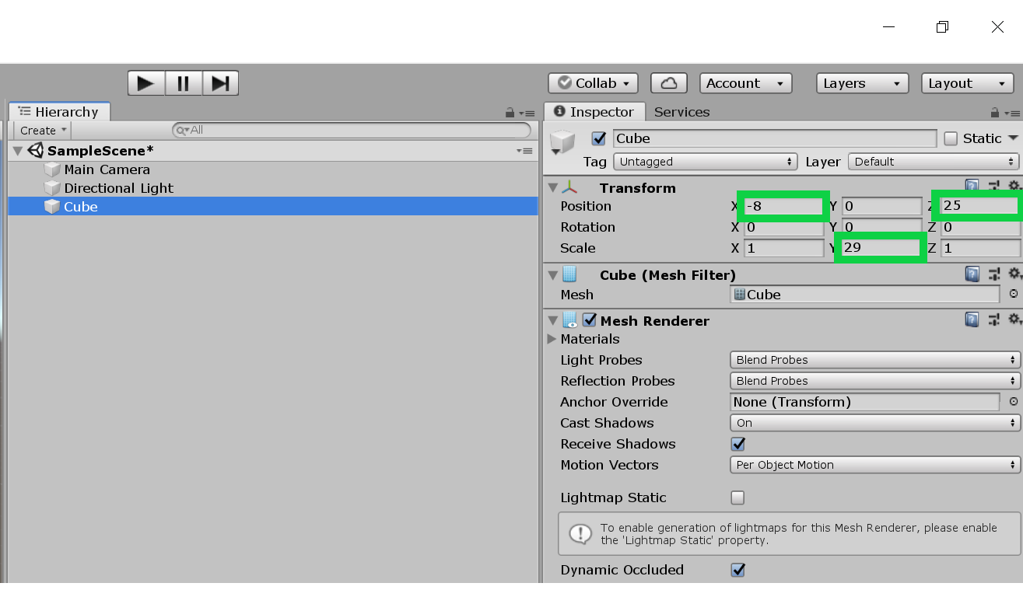Viewport: 1023px width, 597px height.
Task: Open the Layers dropdown
Action: click(x=861, y=83)
